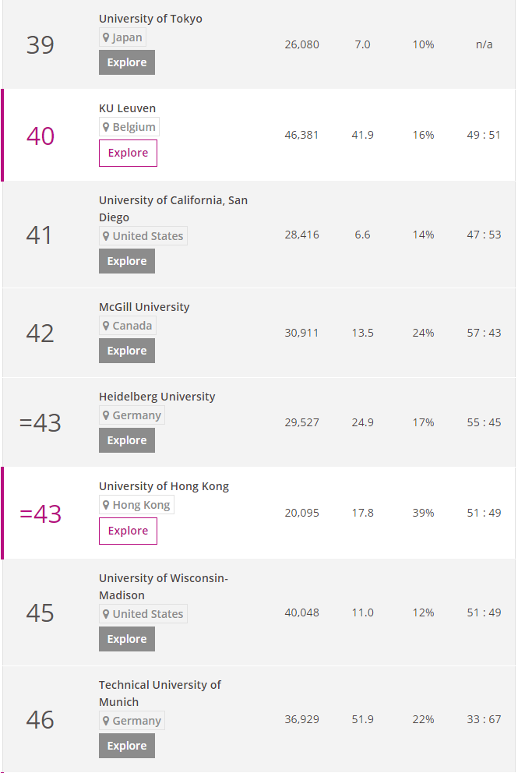Click the Japan location pin icon

pos(106,37)
